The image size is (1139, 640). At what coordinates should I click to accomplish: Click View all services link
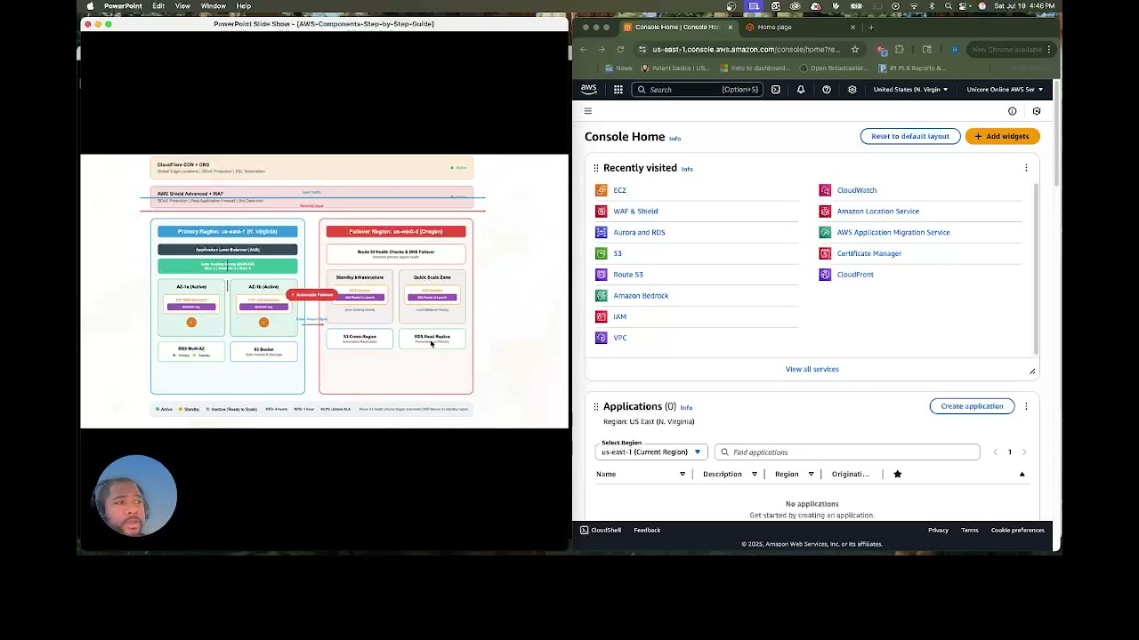pyautogui.click(x=812, y=369)
